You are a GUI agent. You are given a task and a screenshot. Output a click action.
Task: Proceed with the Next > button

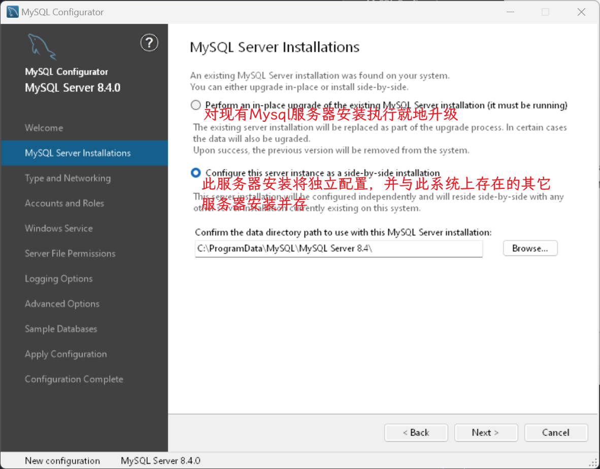tap(486, 432)
